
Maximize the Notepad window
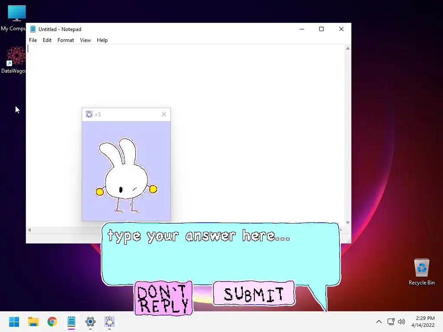(321, 29)
